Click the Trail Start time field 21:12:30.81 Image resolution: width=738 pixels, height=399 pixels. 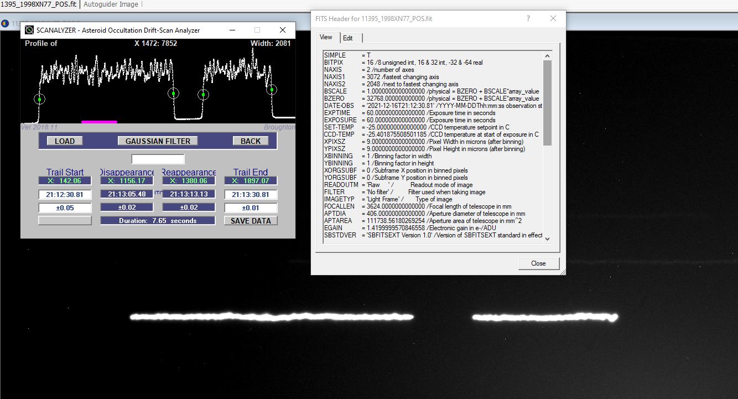click(65, 194)
